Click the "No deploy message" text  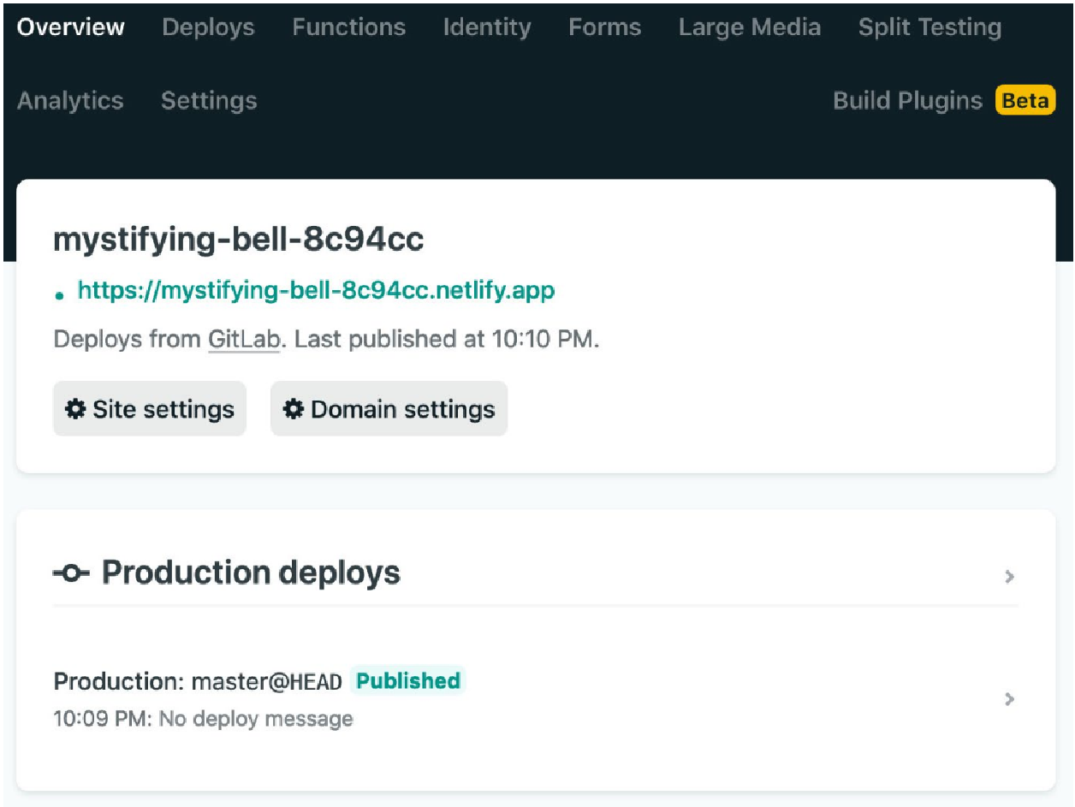[256, 719]
